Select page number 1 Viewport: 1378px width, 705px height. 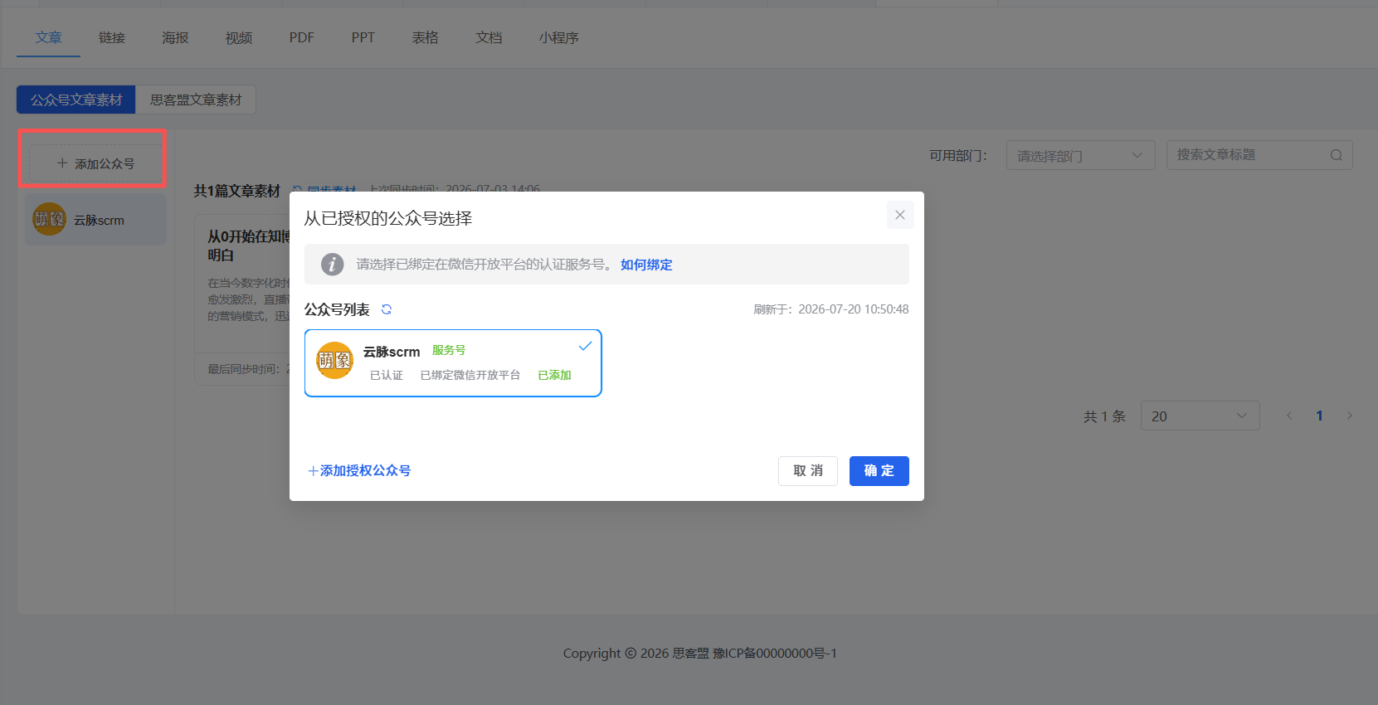point(1319,416)
